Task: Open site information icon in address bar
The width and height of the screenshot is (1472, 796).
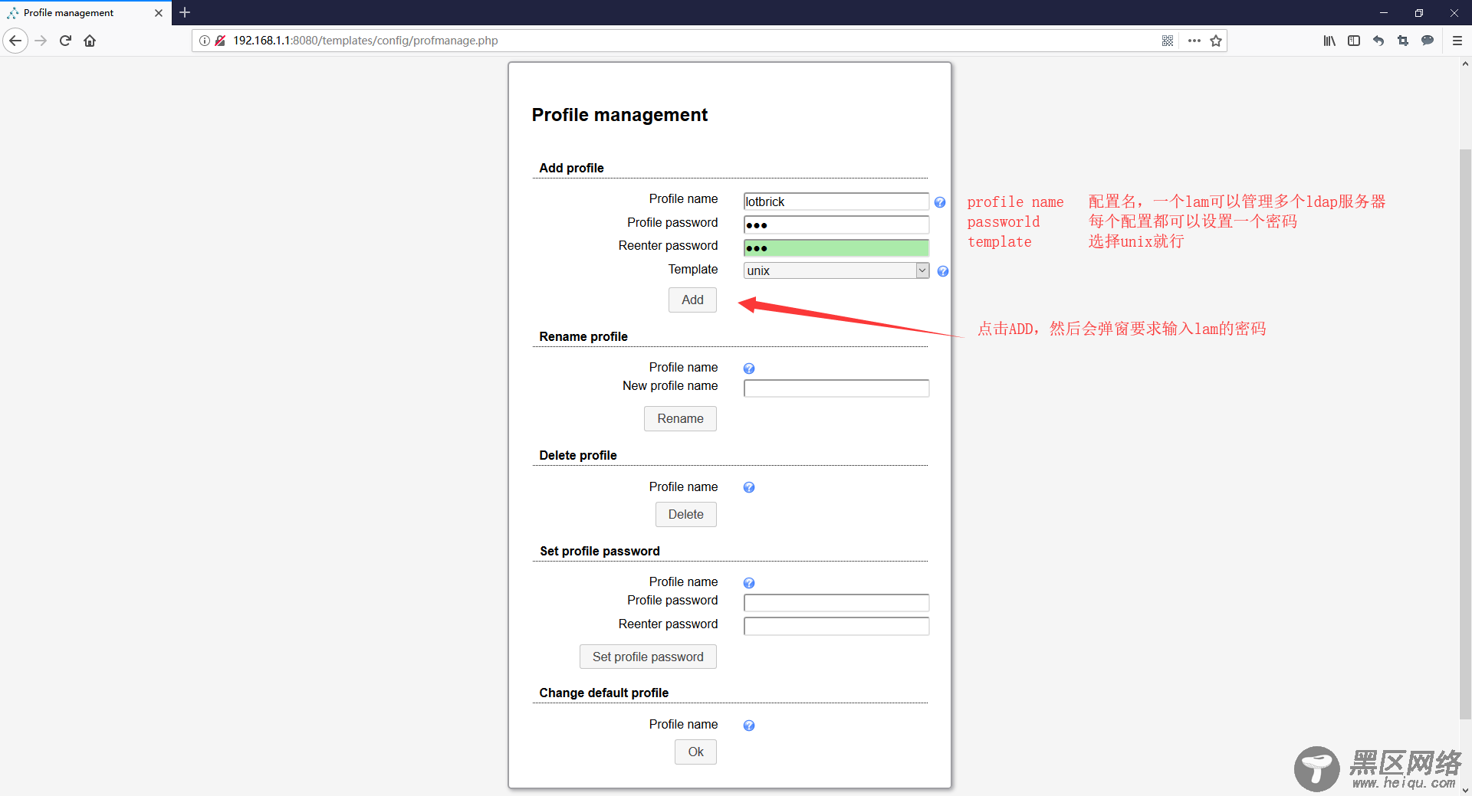Action: coord(205,41)
